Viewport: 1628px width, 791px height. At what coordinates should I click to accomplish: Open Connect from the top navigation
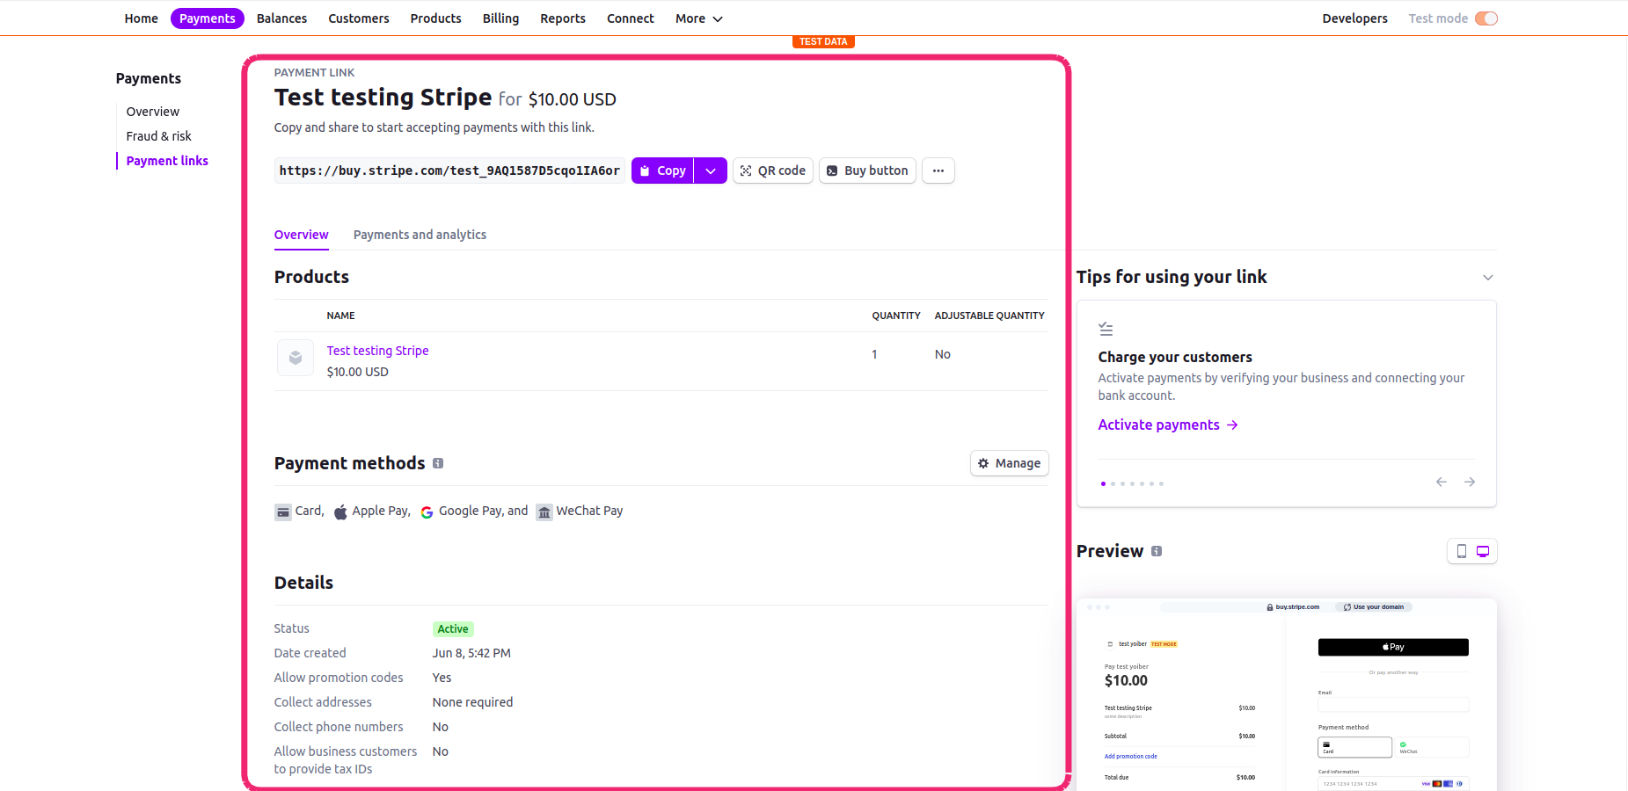[631, 18]
